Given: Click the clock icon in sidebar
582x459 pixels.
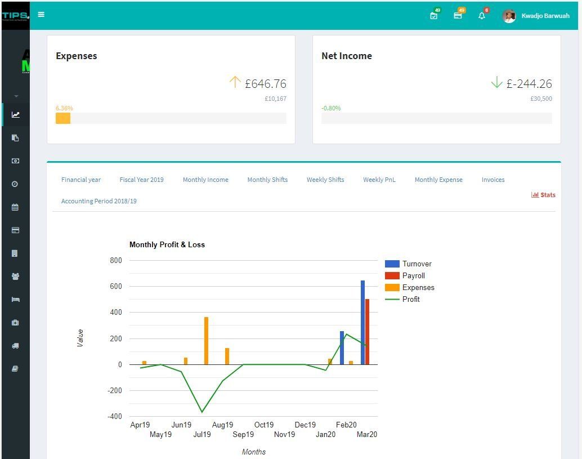Looking at the screenshot, I should [15, 184].
